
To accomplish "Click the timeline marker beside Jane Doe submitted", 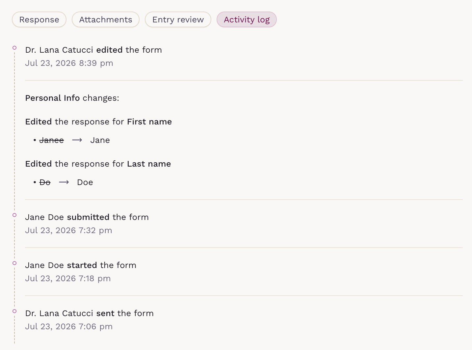I will click(x=14, y=215).
